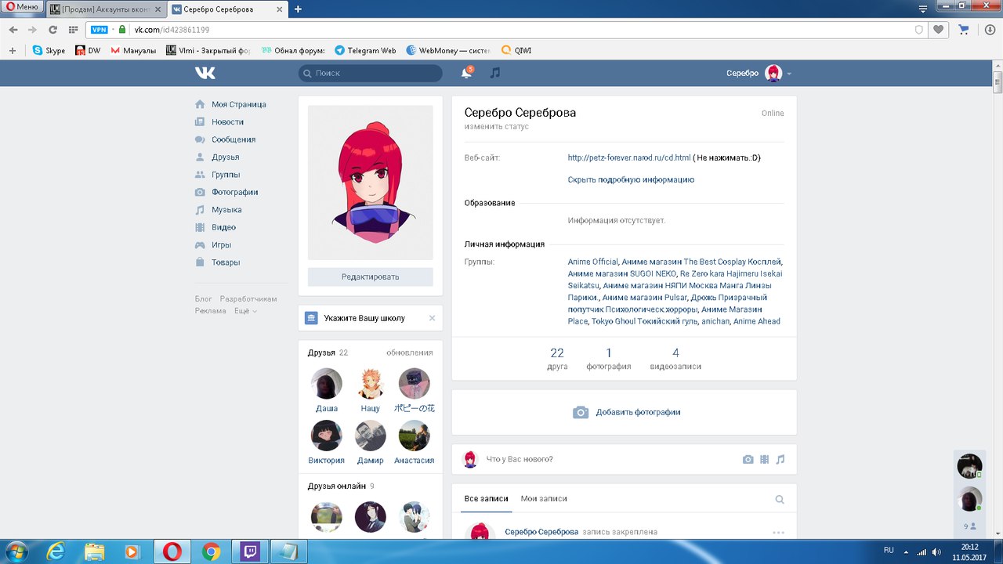Viewport: 1003px width, 564px height.
Task: Click the VK logo in header
Action: [x=205, y=73]
